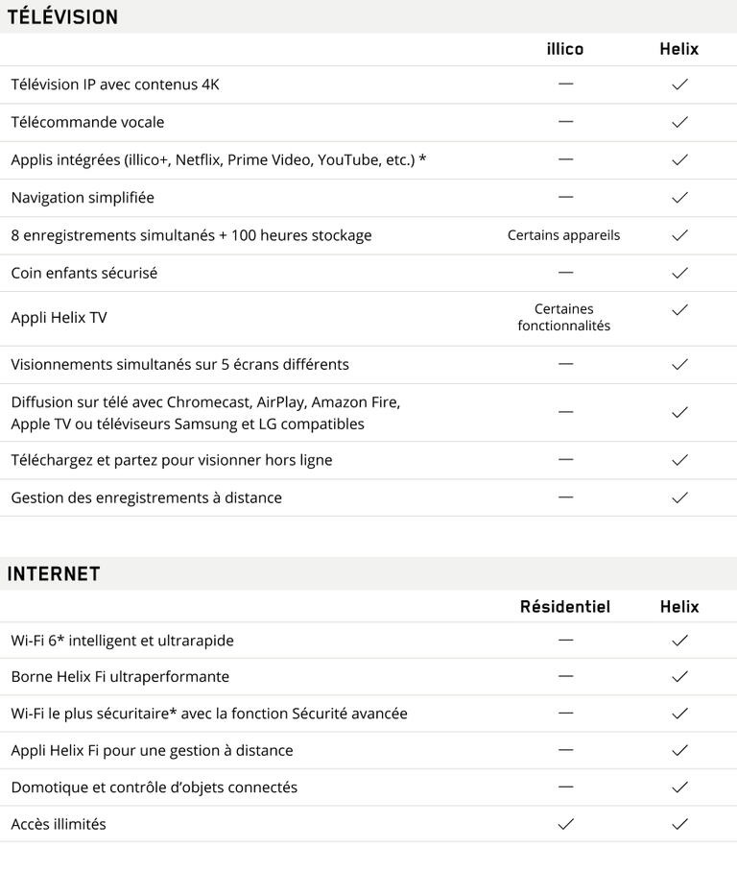
Task: Click Helix checkmark for Appli Helix TV
Action: click(679, 310)
